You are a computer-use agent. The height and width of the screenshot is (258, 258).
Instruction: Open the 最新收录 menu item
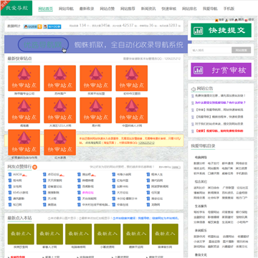click(87, 9)
